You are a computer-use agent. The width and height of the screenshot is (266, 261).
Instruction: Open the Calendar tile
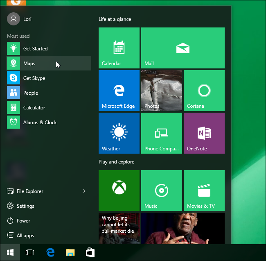119,48
